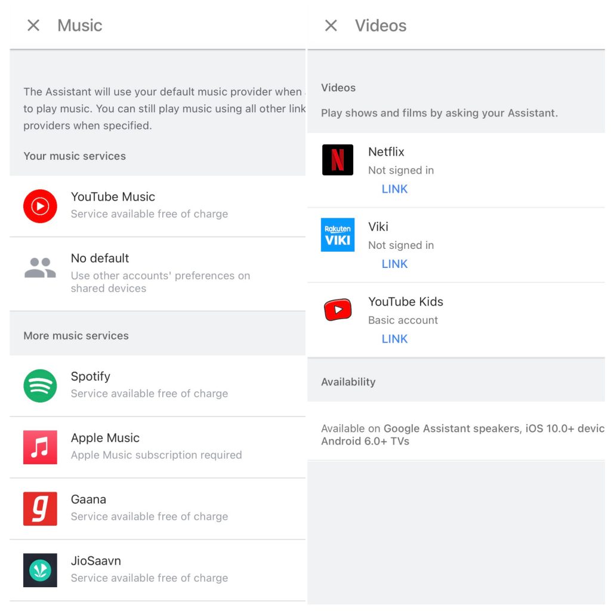The image size is (611, 611).
Task: Tap the Apple Music note icon
Action: click(x=40, y=448)
